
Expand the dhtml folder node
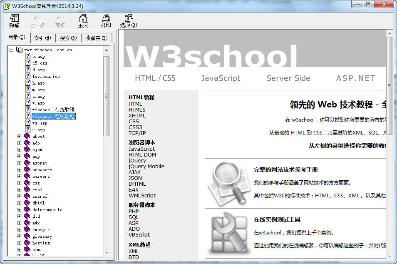click(x=19, y=203)
